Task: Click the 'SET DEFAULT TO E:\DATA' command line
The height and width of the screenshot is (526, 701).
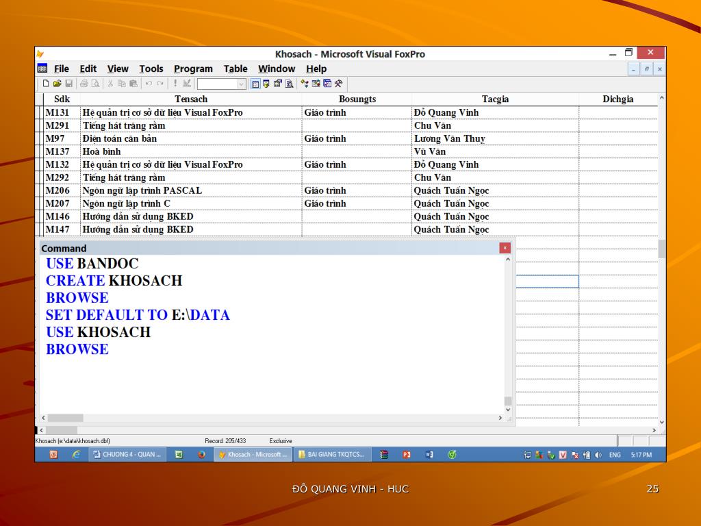Action: pyautogui.click(x=138, y=315)
